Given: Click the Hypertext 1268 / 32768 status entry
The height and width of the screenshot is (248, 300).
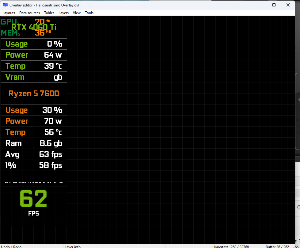Looking at the screenshot, I should coord(230,246).
